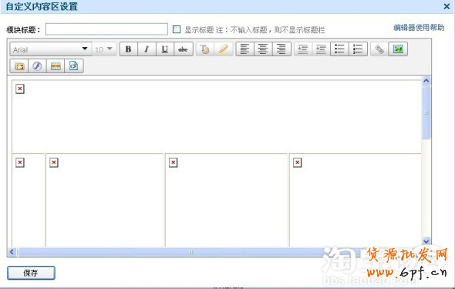Switch to the HTML source code view

click(74, 66)
